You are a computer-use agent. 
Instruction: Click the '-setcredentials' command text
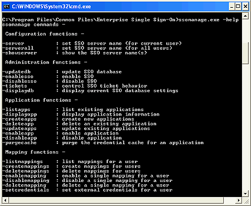click(x=26, y=190)
